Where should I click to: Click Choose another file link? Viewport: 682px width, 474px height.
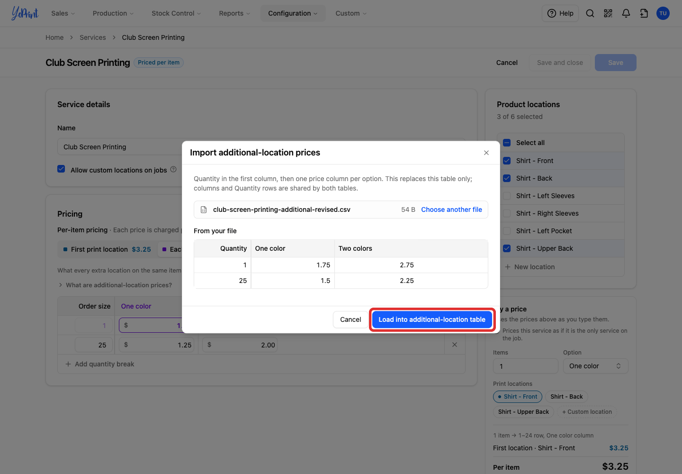(x=451, y=210)
